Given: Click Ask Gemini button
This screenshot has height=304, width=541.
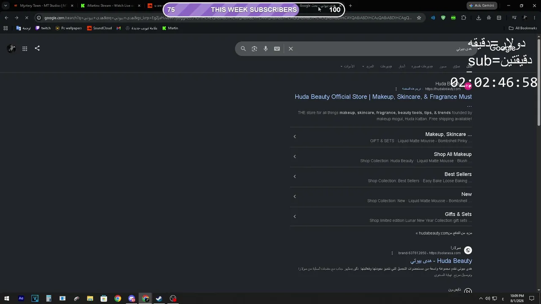Looking at the screenshot, I should point(481,5).
